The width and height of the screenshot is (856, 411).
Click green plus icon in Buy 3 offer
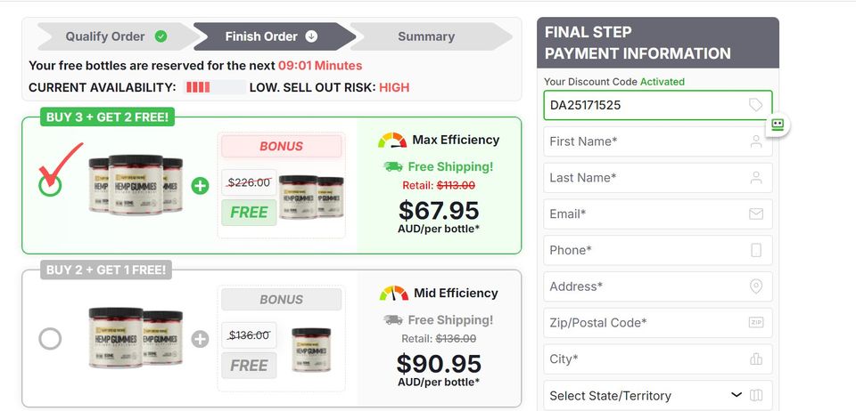200,186
